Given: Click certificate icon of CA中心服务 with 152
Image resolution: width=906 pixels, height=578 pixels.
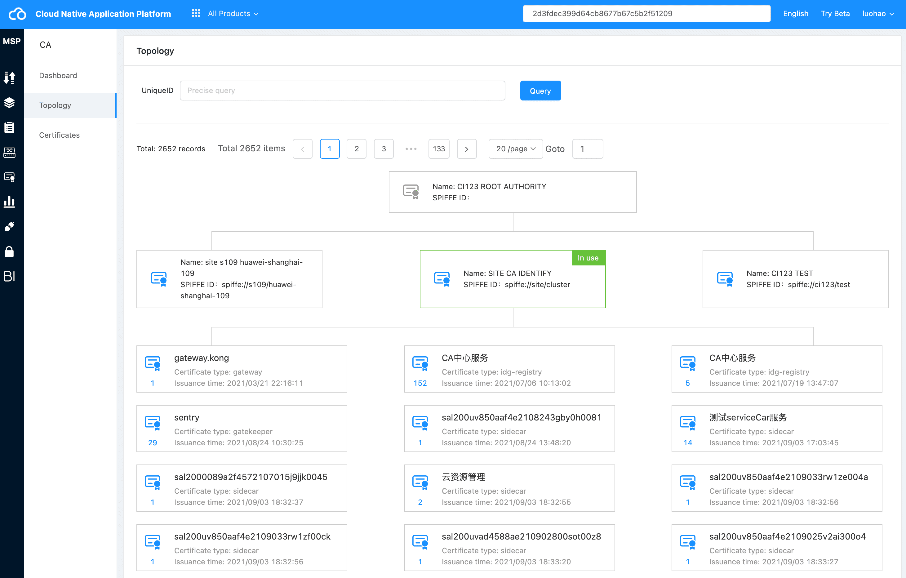Looking at the screenshot, I should click(x=420, y=363).
